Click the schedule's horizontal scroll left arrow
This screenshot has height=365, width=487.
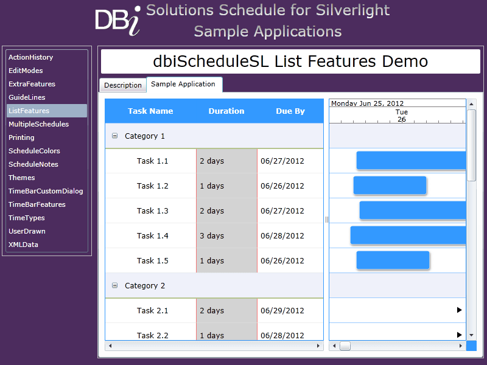334,346
